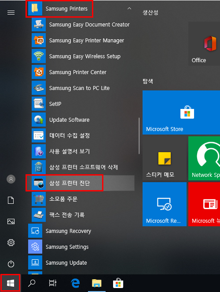Click the Samsung Printers folder icon
This screenshot has width=220, height=292.
click(35, 8)
